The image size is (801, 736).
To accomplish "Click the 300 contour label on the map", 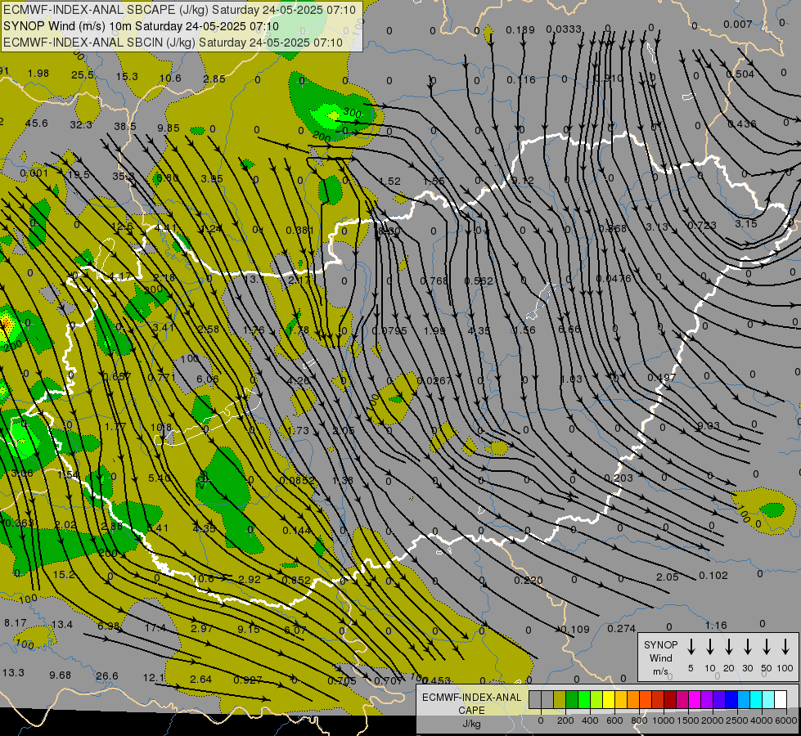I will click(x=352, y=113).
